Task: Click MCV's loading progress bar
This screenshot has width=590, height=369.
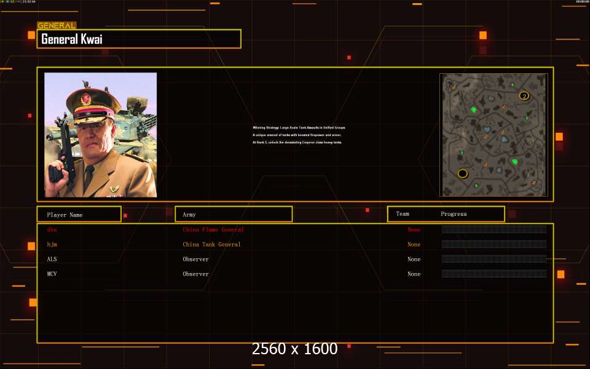Action: pos(494,274)
